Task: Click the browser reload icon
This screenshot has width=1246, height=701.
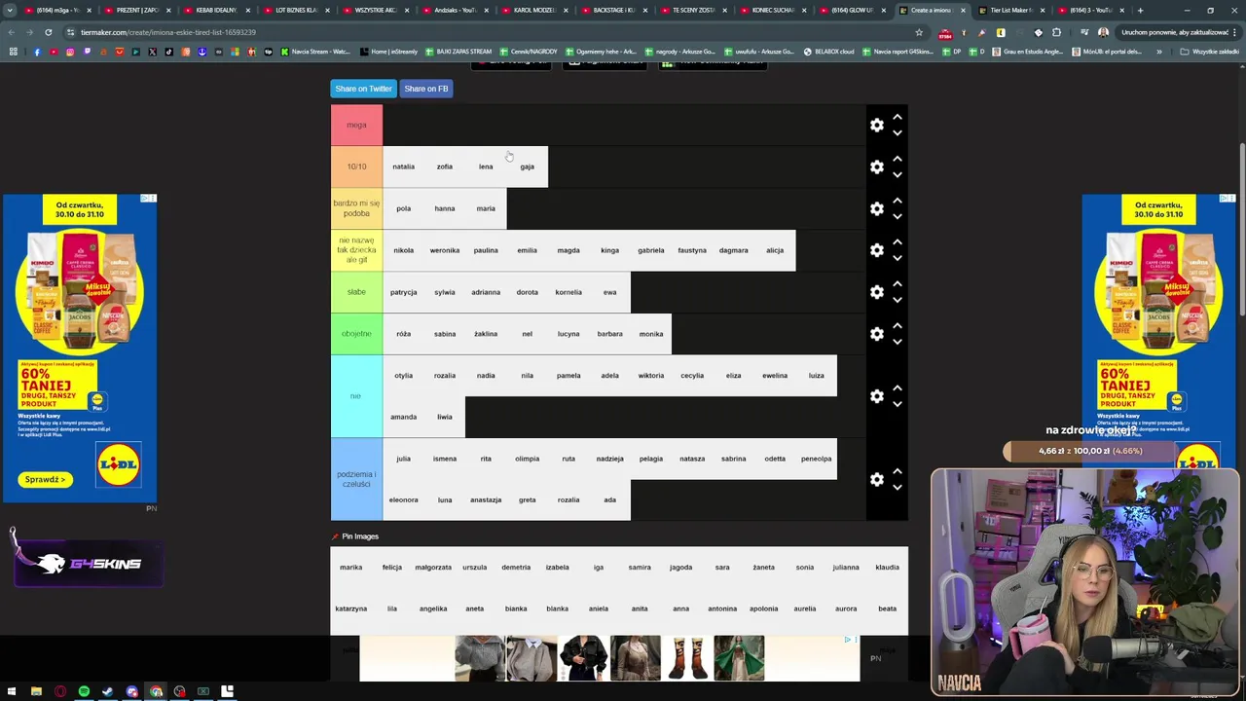Action: [48, 32]
